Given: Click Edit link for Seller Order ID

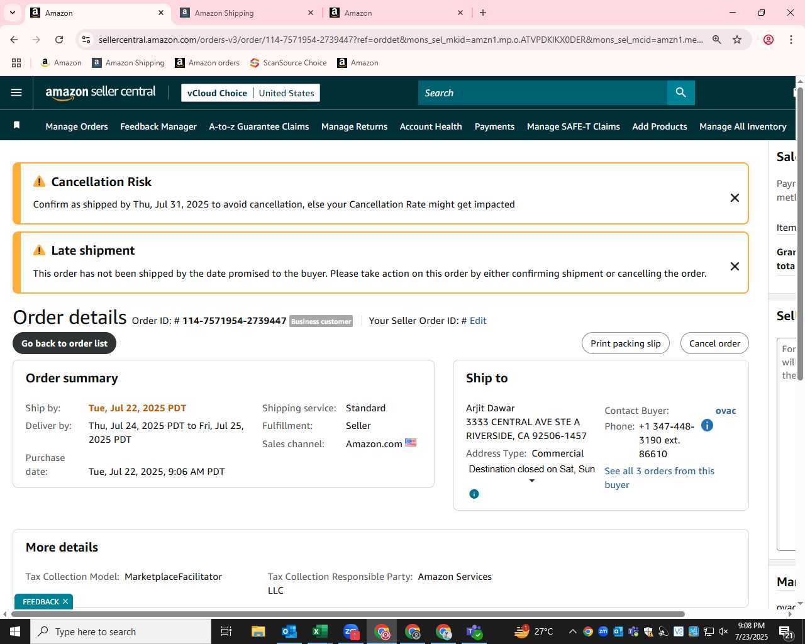Looking at the screenshot, I should [x=478, y=321].
